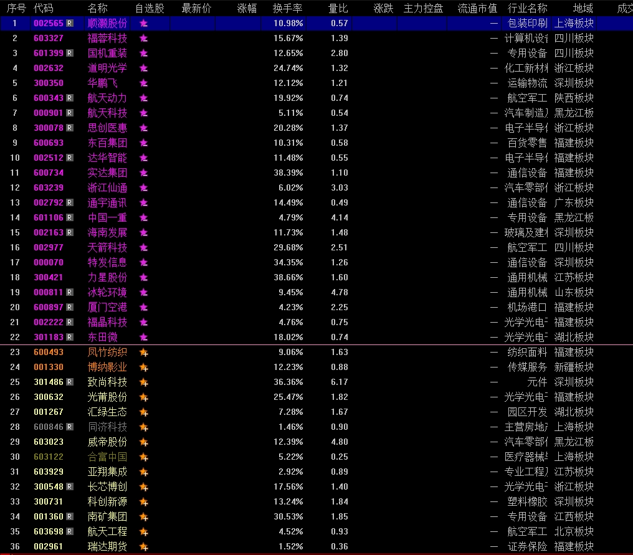Click the orange star for 南矿集团
The width and height of the screenshot is (633, 555).
(144, 516)
